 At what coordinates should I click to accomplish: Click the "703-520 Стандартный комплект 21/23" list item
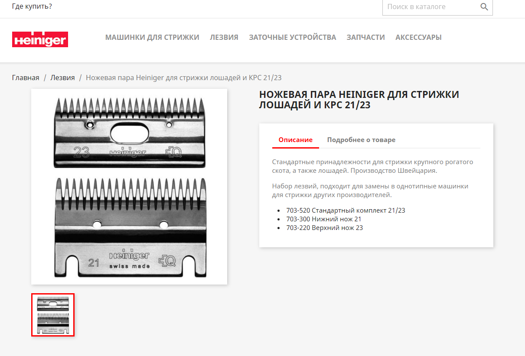click(346, 210)
